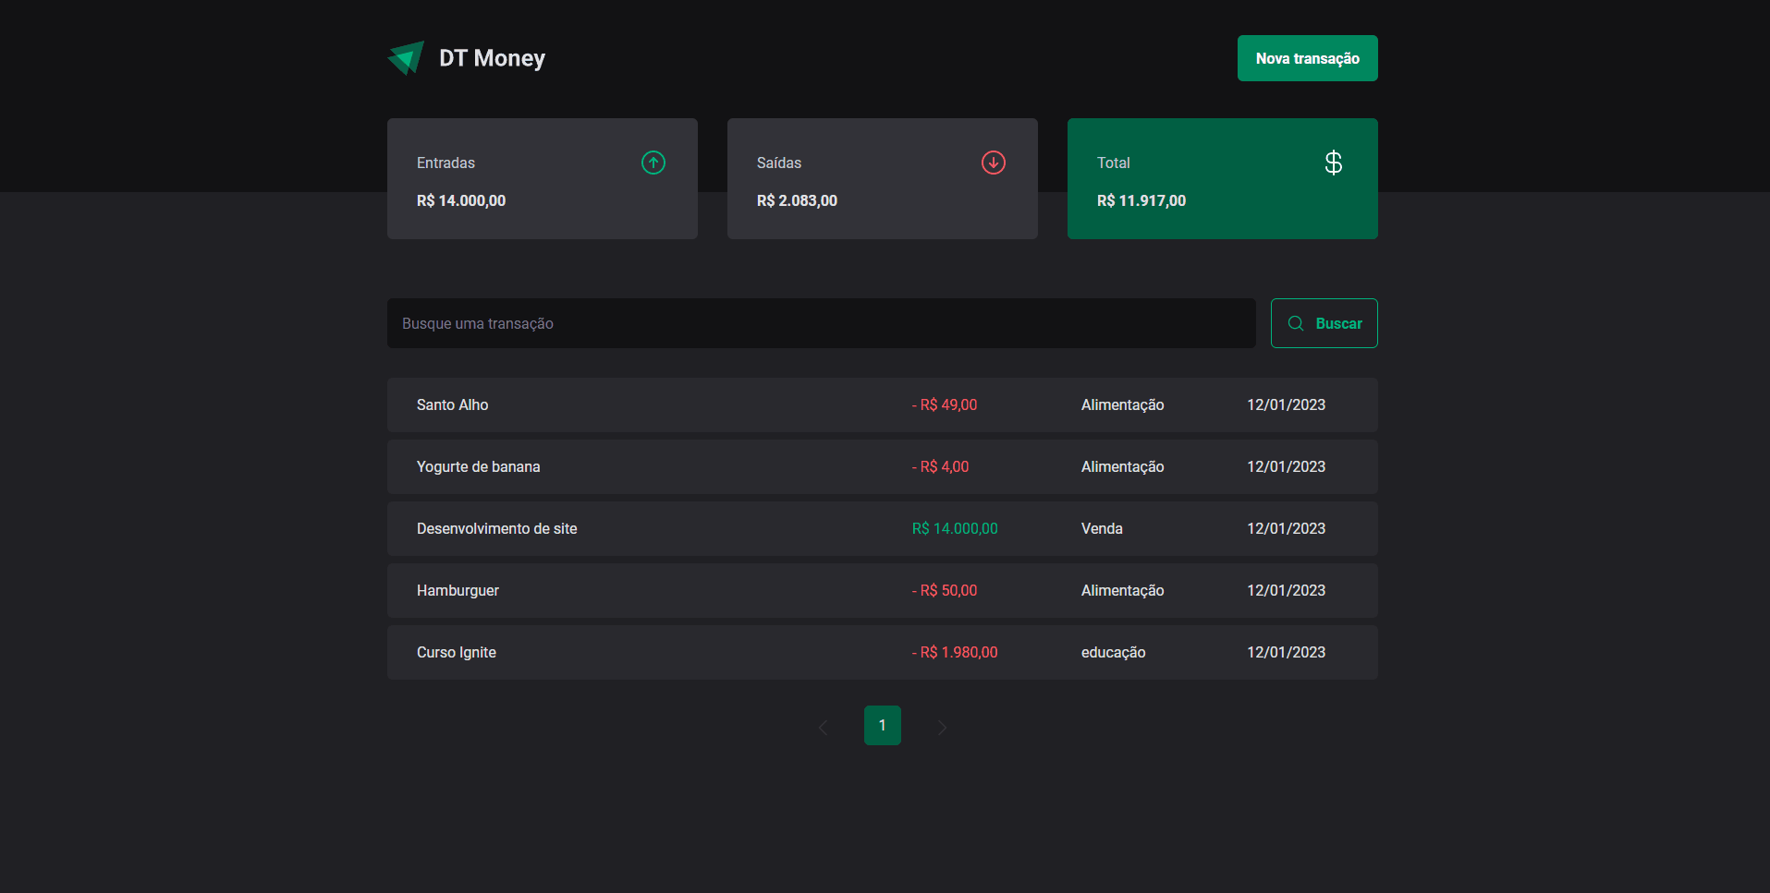This screenshot has height=893, width=1770.
Task: Click the magnifying glass search icon
Action: point(1296,323)
